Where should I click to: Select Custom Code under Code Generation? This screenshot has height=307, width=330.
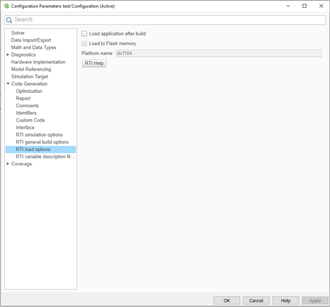(31, 120)
